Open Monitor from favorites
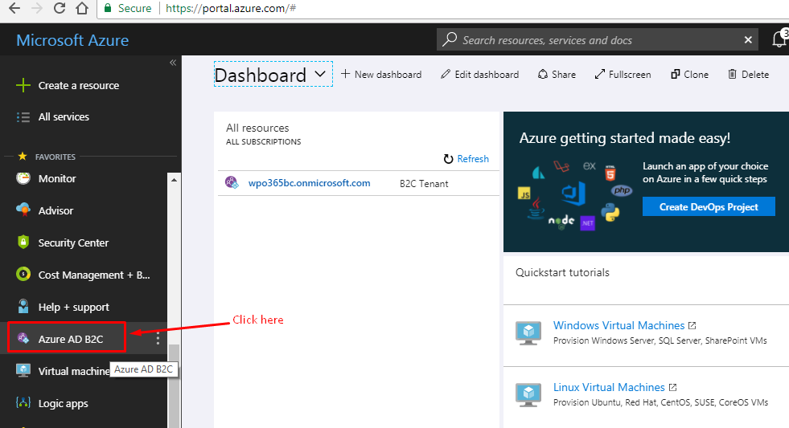This screenshot has height=428, width=789. pyautogui.click(x=57, y=179)
